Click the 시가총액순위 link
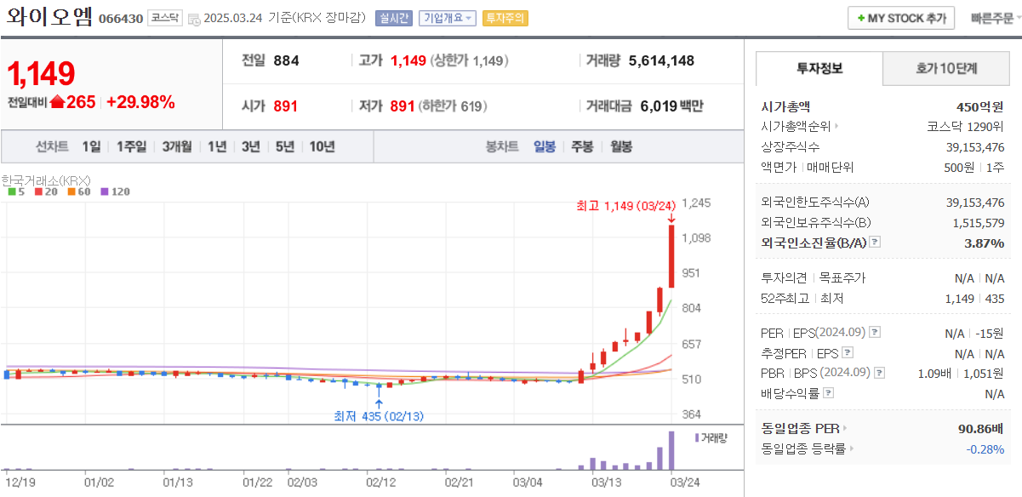This screenshot has width=1022, height=497. (796, 127)
